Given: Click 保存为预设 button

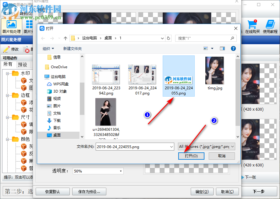Looking at the screenshot, I should tap(89, 192).
